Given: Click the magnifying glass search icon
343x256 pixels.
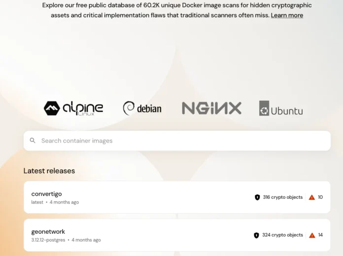Looking at the screenshot, I should click(33, 141).
